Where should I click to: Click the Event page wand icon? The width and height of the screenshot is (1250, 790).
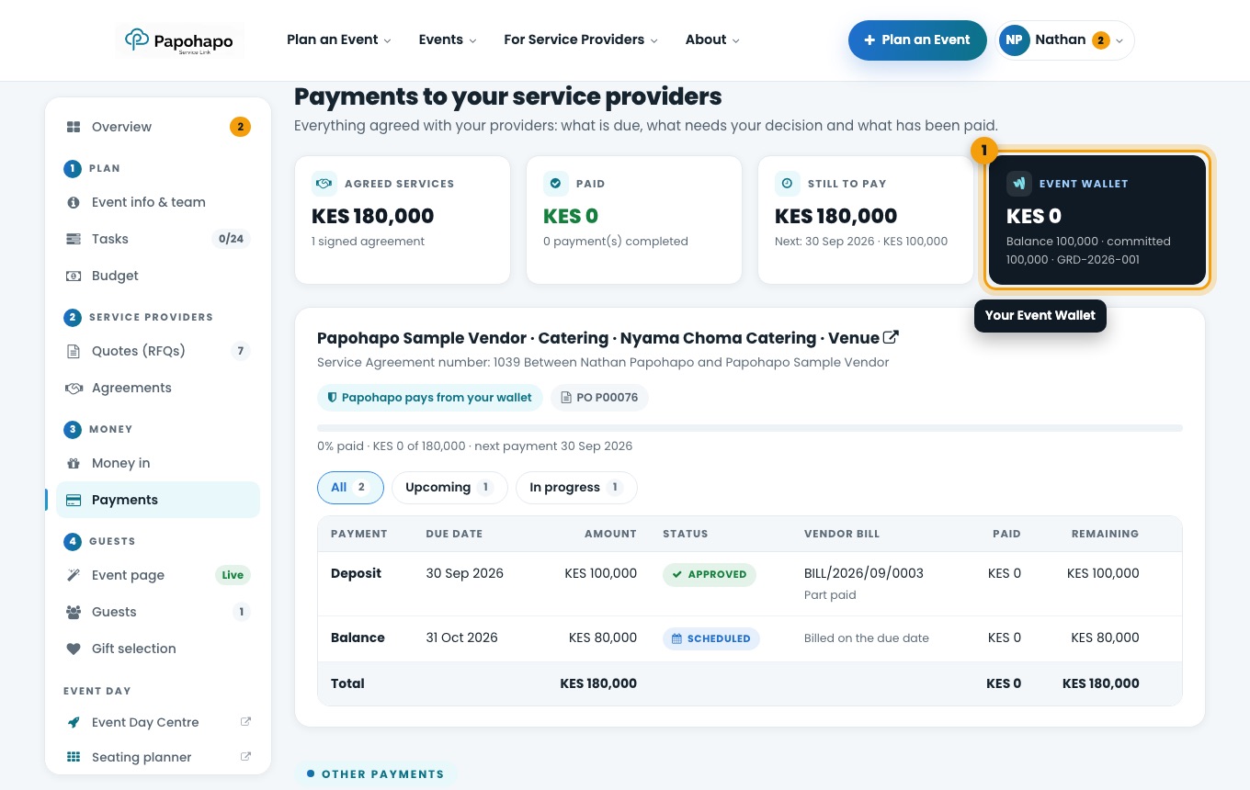click(74, 575)
